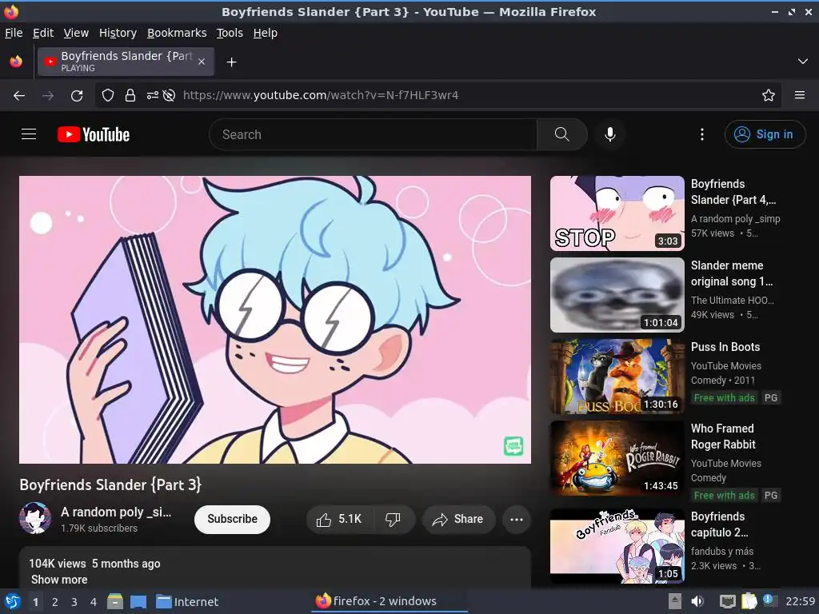Switch to workspace 2 in the taskbar

55,601
